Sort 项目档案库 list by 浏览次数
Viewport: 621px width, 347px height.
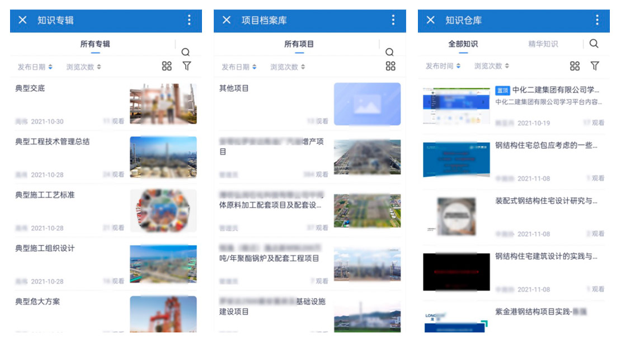288,67
